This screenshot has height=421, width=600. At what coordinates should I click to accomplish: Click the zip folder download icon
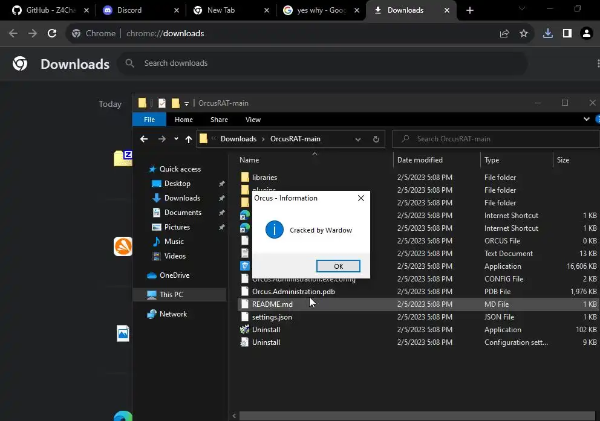tap(123, 158)
